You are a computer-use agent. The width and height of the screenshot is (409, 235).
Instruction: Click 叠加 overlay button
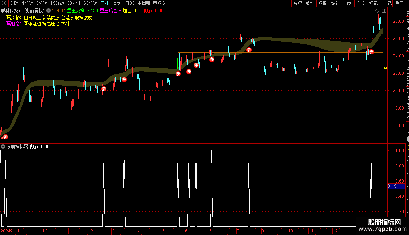click(x=310, y=3)
